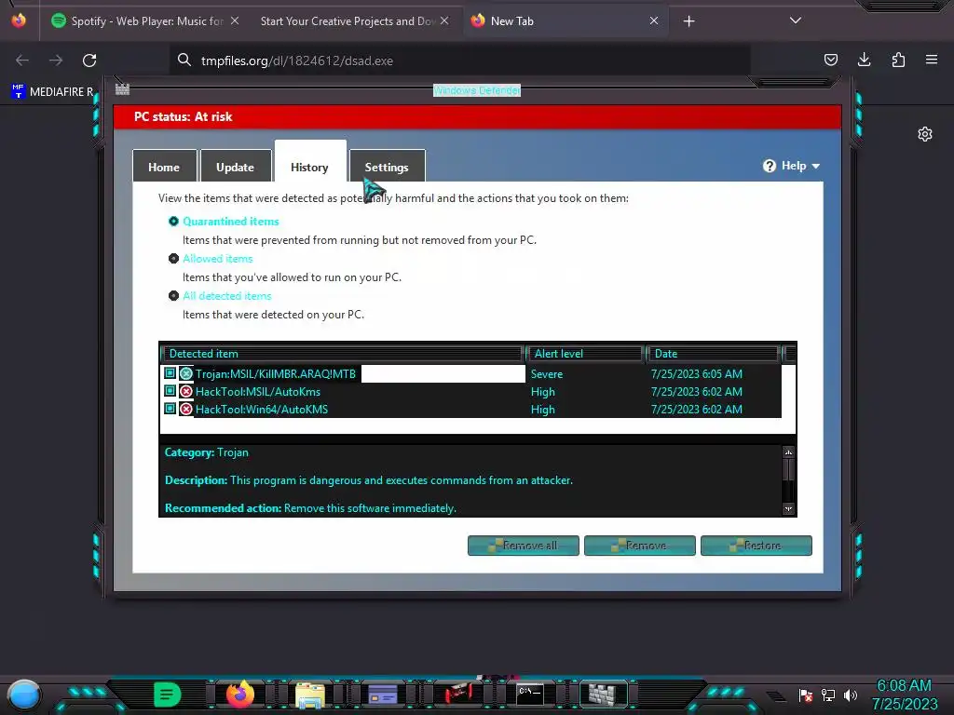
Task: Select Trojan:MSIL/KillMBR.ARAQ!MTB row
Action: pos(472,374)
